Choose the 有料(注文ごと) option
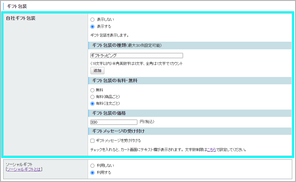296x182 pixels. tap(92, 103)
